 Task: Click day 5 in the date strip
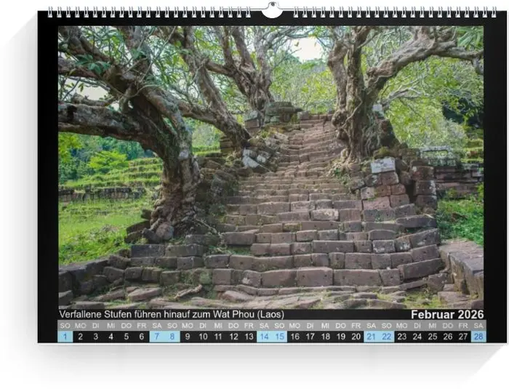(127, 336)
